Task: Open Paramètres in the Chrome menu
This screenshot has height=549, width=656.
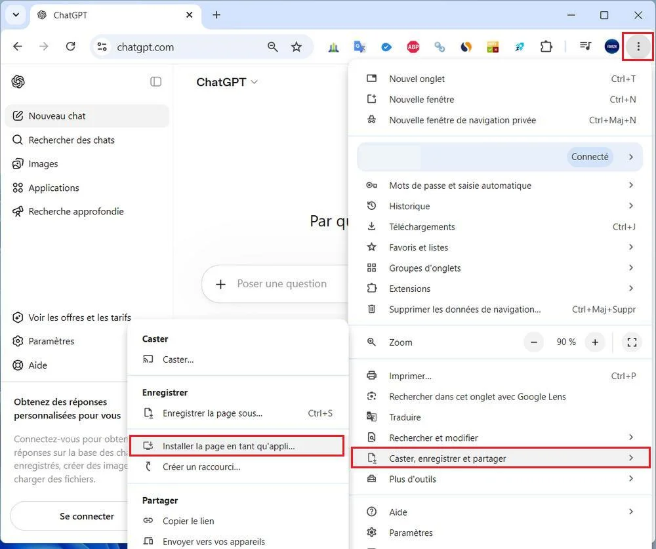Action: click(501, 533)
